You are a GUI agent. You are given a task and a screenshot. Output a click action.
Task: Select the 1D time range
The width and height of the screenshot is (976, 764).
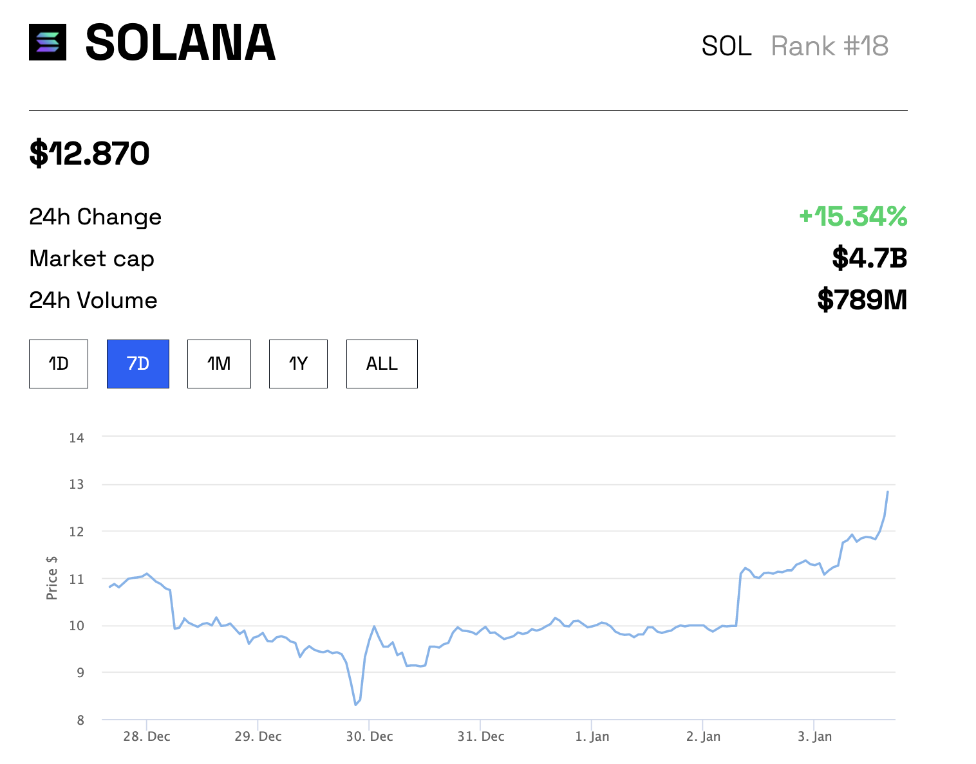click(59, 364)
